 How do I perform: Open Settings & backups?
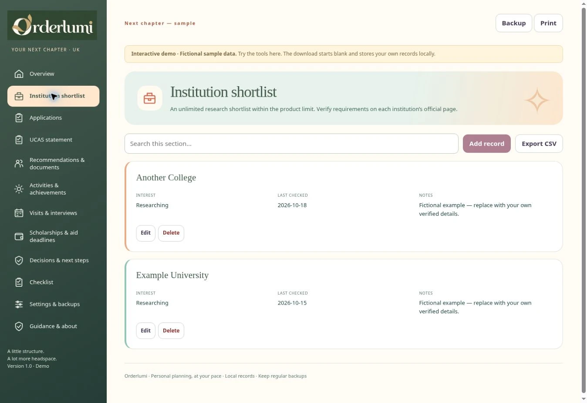(x=53, y=304)
